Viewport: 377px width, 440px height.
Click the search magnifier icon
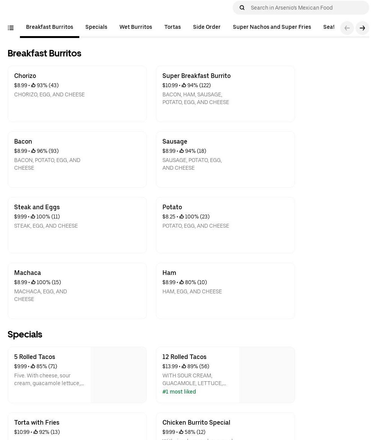pos(242,8)
